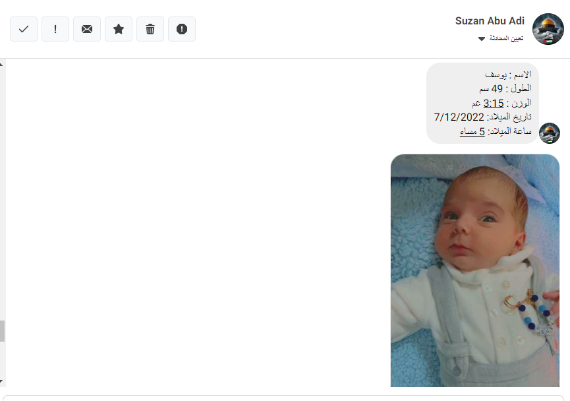Open the baby photo attachment
This screenshot has height=401, width=570.
point(474,270)
